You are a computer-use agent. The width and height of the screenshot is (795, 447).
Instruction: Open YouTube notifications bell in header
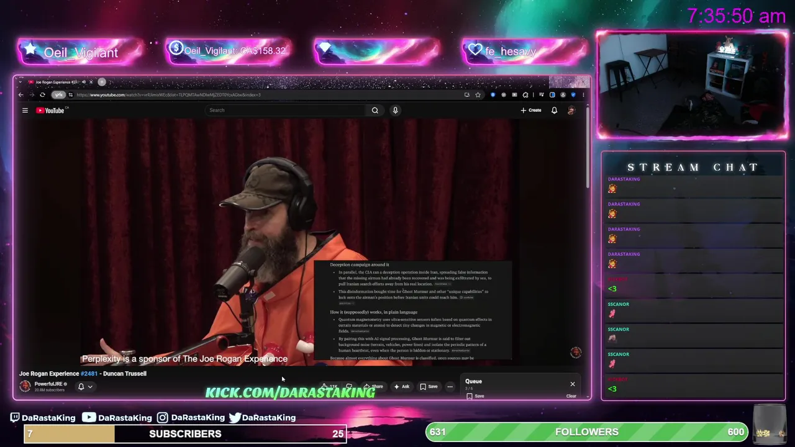[554, 110]
